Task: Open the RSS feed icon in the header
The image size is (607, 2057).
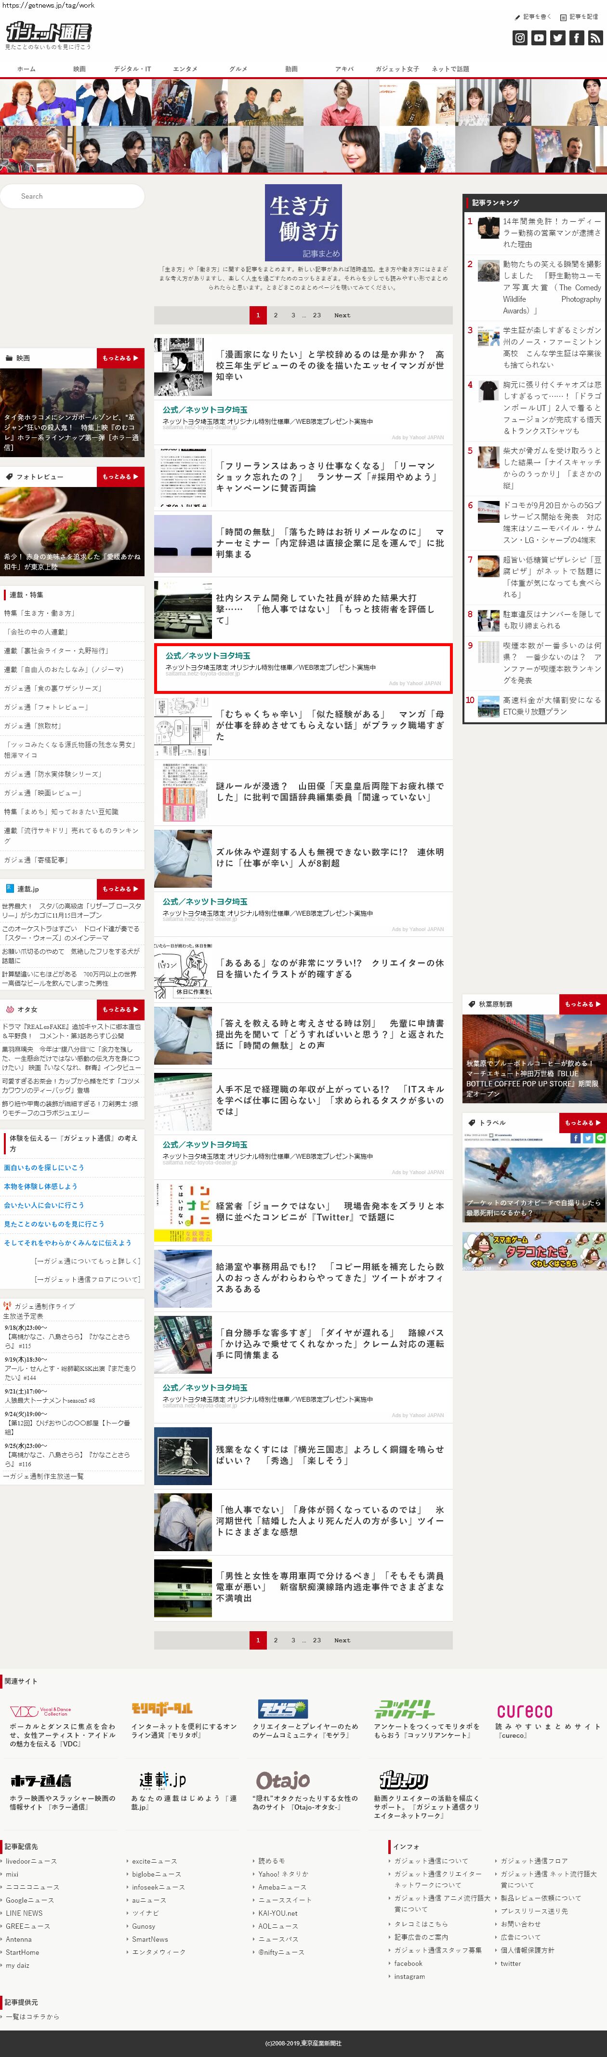Action: pos(595,38)
